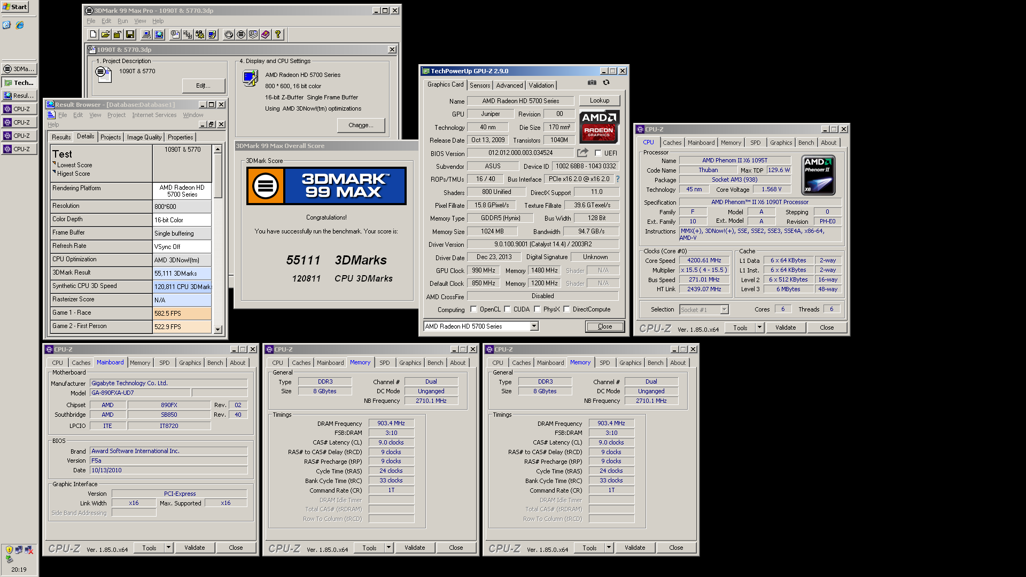This screenshot has width=1026, height=577.
Task: Toggle the UEFI checkbox in GPU-Z
Action: [x=598, y=153]
